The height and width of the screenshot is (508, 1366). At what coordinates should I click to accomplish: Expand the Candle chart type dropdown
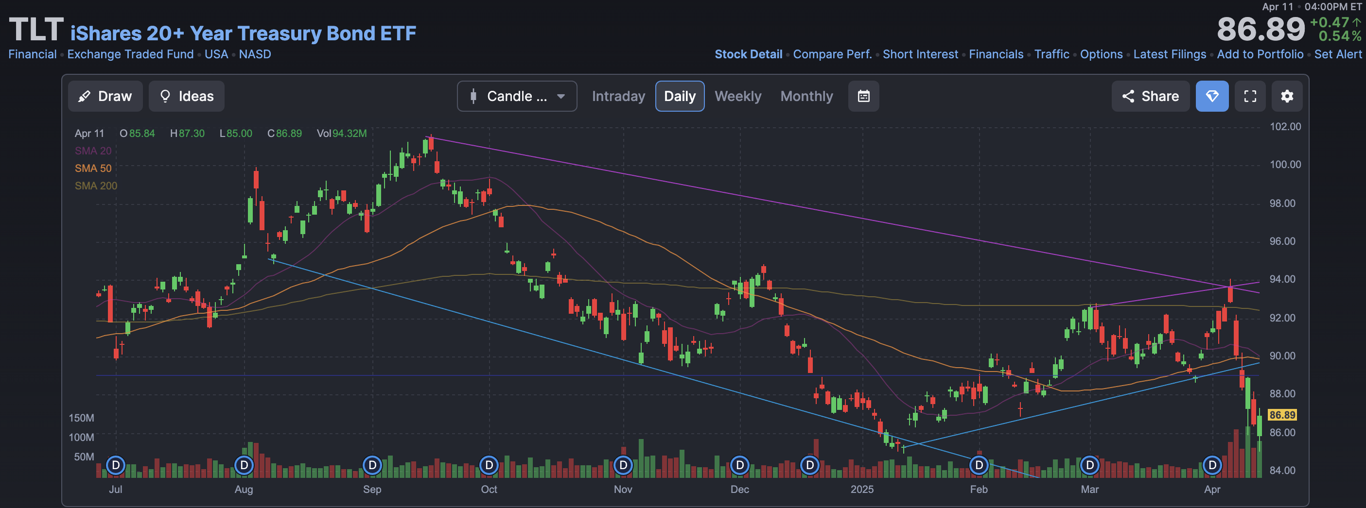(x=517, y=97)
